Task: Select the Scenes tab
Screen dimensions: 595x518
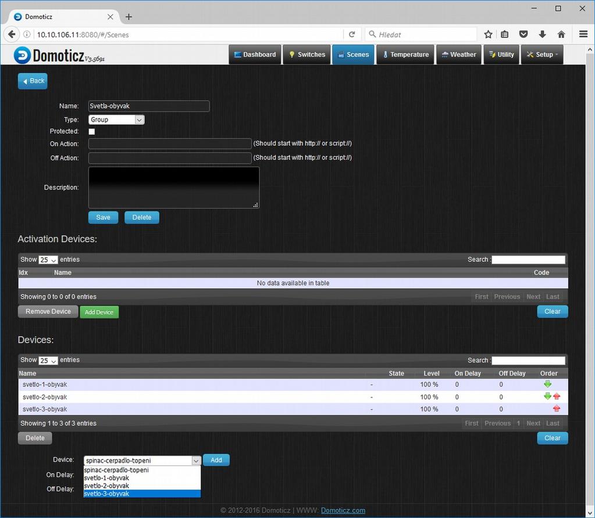Action: coord(353,55)
